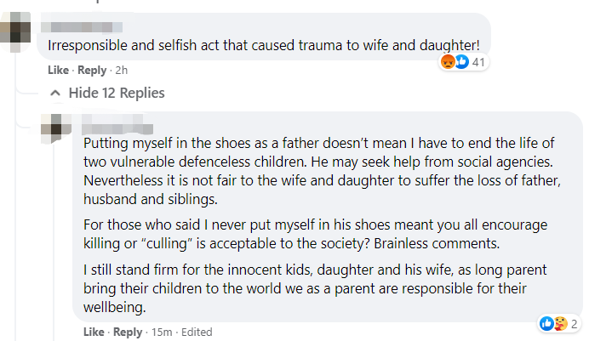This screenshot has width=589, height=341.
Task: Click the thumbs-up icon beside the 41 count
Action: (461, 61)
